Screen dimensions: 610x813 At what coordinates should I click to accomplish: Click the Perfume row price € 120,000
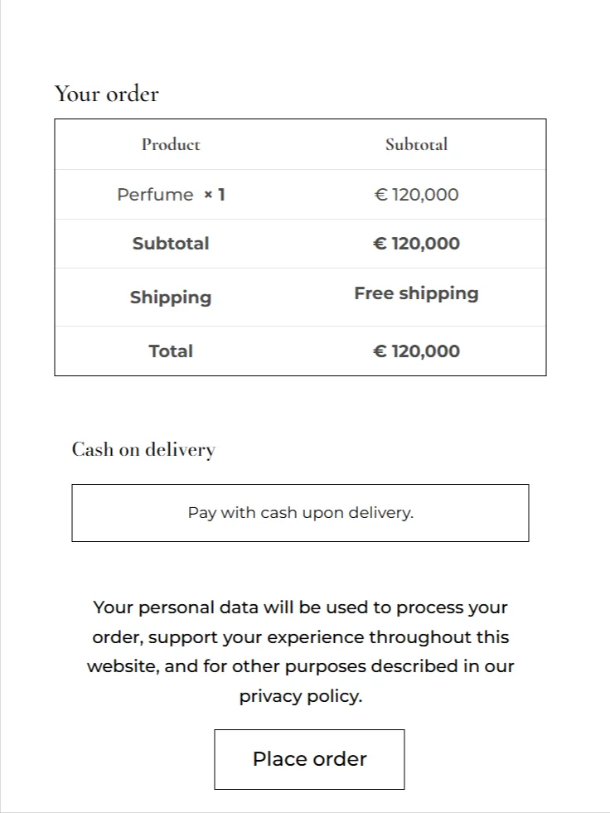pyautogui.click(x=416, y=195)
